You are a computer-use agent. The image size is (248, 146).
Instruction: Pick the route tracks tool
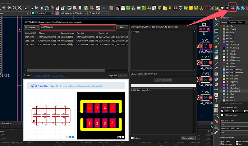pos(216,36)
